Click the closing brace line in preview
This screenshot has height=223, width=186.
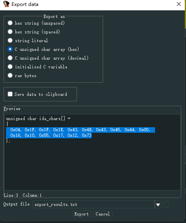click(8, 141)
